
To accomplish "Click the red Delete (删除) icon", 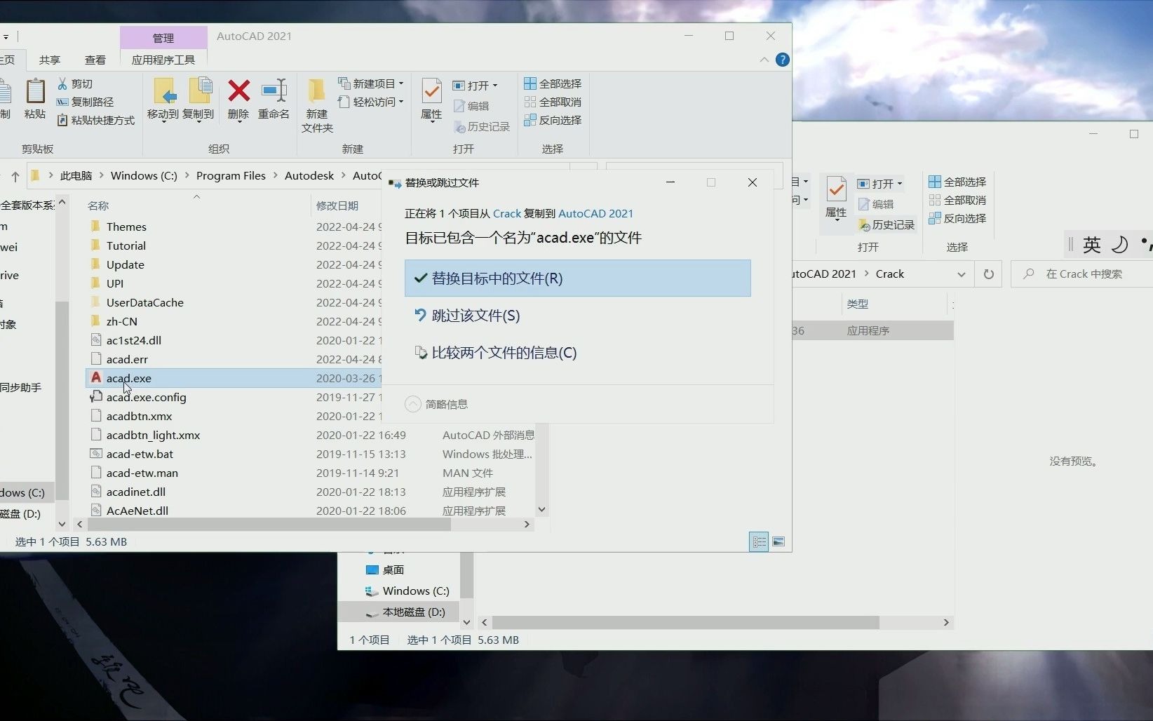I will click(238, 91).
